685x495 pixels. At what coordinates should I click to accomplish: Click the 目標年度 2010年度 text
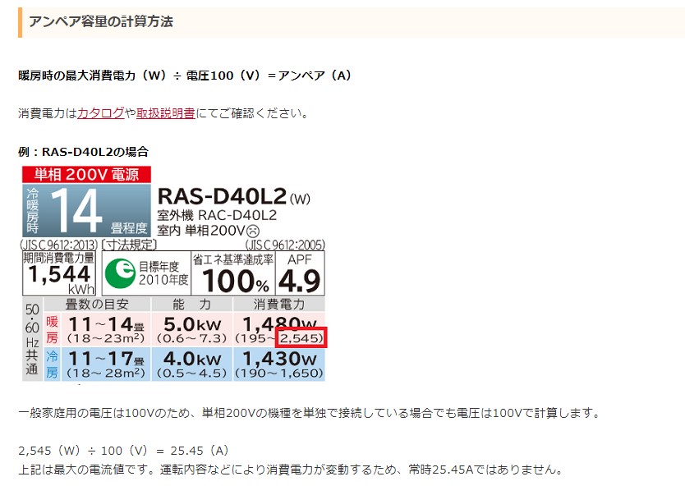163,273
